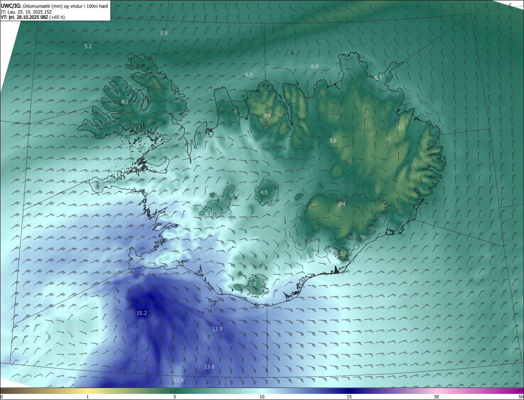This screenshot has height=400, width=524.
Task: Click the 13.8 value label
Action: [x=209, y=367]
